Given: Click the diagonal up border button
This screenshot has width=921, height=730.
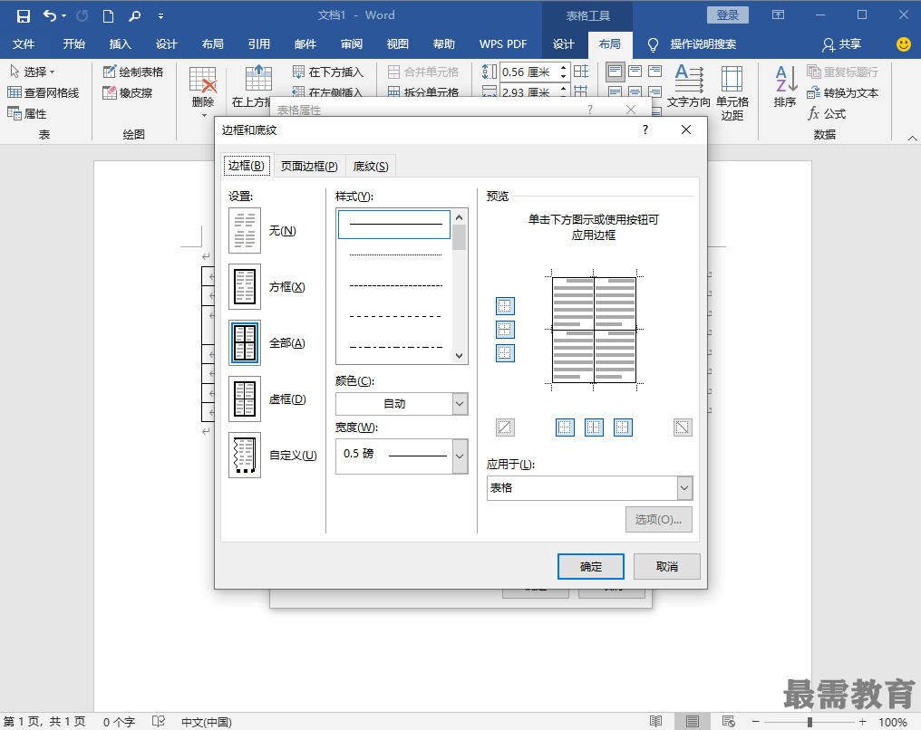Looking at the screenshot, I should coord(505,427).
